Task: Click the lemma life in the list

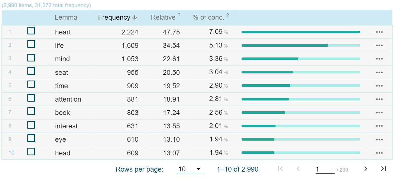Action: 59,46
